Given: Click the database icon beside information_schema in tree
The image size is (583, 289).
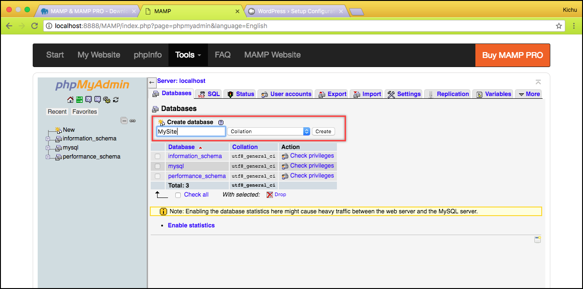Looking at the screenshot, I should click(x=59, y=139).
